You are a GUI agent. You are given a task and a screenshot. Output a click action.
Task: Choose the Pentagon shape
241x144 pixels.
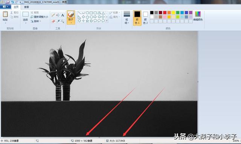(x=87, y=17)
